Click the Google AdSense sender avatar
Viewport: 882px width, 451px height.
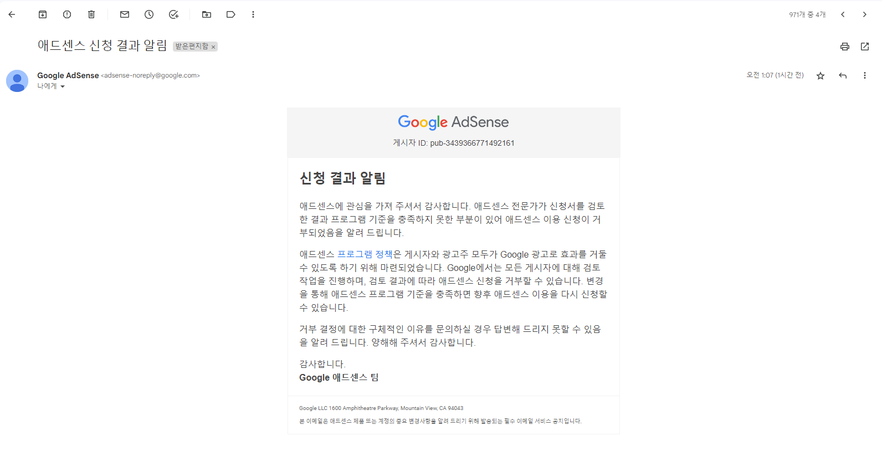[x=17, y=81]
